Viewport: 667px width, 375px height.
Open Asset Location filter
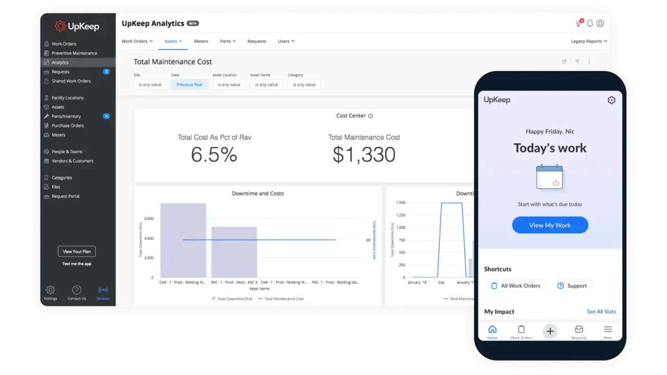coord(229,84)
